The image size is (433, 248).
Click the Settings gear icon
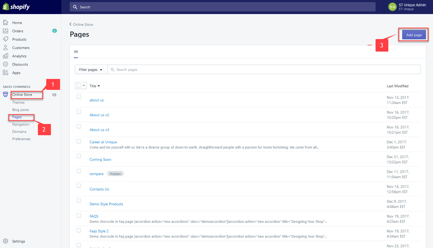tap(5, 241)
